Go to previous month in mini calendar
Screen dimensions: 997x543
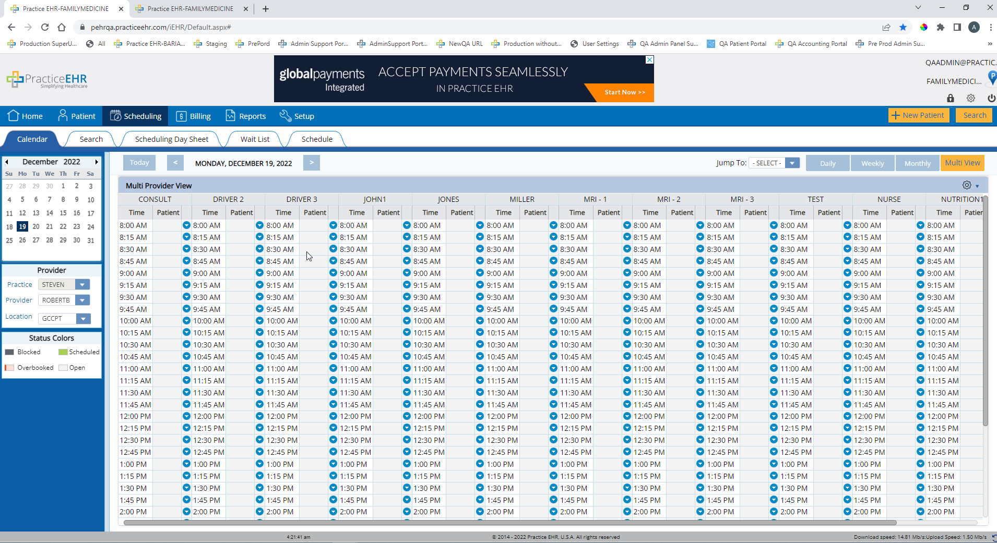tap(7, 162)
